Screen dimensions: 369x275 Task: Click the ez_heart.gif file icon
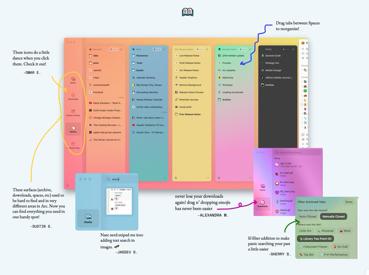(x=277, y=174)
